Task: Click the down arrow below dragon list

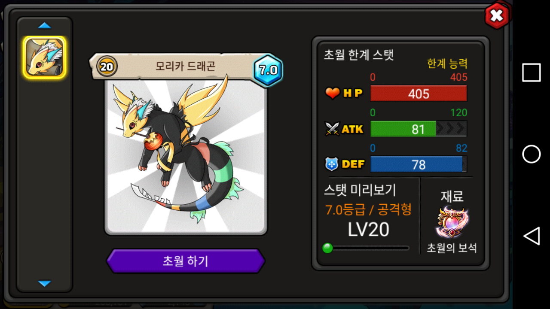Action: tap(44, 283)
